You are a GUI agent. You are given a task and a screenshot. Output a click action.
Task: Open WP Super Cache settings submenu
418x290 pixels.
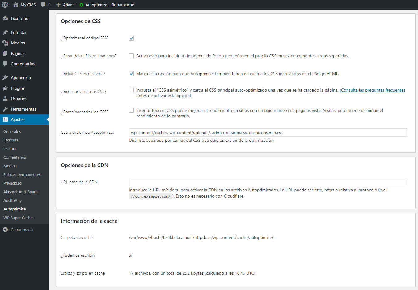18,218
